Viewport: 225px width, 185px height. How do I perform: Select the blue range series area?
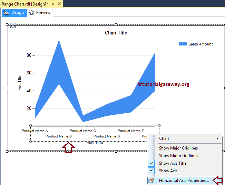(59, 63)
